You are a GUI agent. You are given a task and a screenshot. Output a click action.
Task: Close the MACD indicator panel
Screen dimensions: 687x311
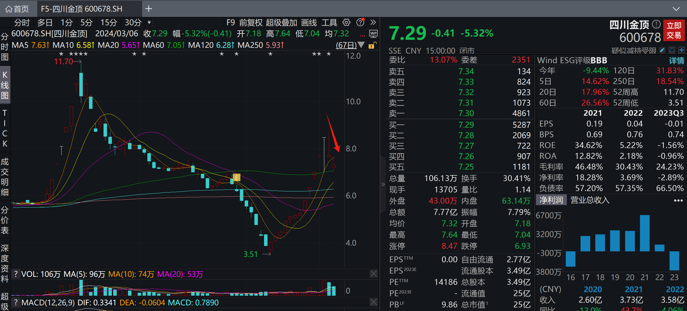[x=373, y=302]
